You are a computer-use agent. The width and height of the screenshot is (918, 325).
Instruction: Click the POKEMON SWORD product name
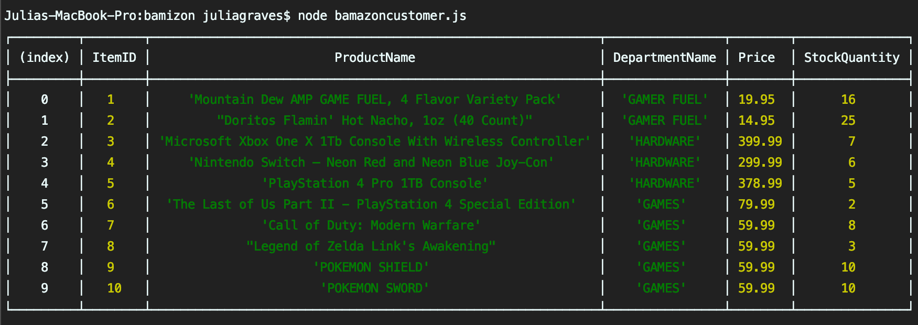click(x=375, y=288)
